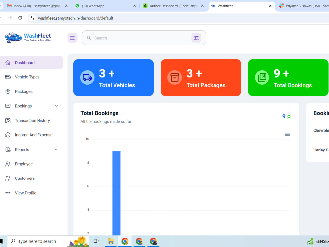The image size is (329, 247).
Task: Open Packages menu item
Action: (32, 92)
